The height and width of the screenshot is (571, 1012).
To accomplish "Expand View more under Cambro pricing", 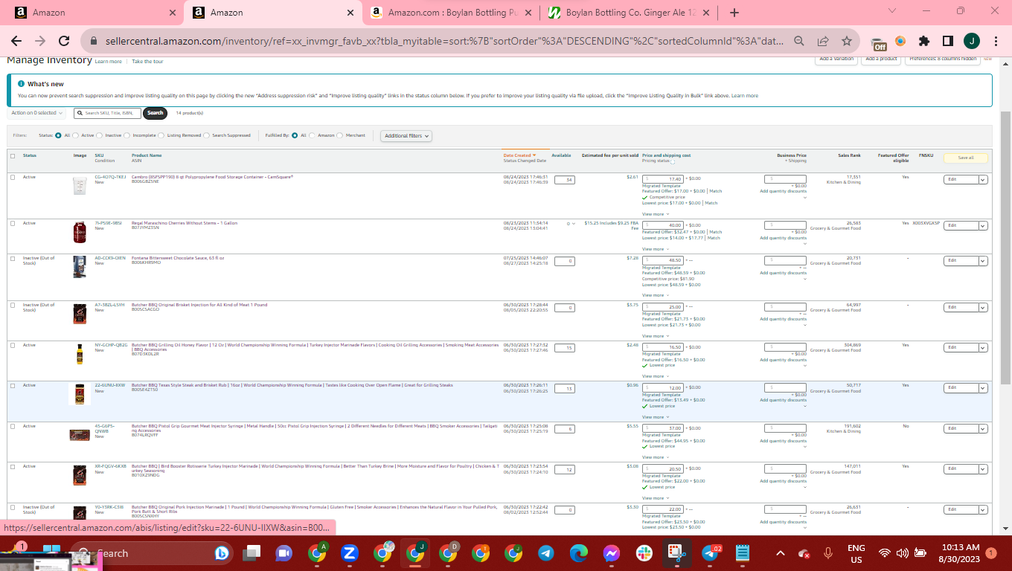I will [x=656, y=214].
